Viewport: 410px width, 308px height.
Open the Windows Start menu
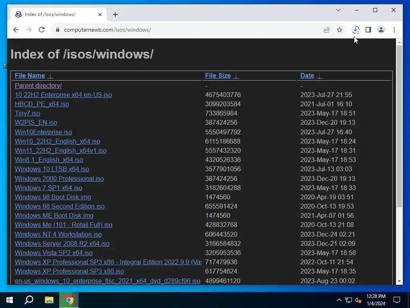tap(10, 300)
